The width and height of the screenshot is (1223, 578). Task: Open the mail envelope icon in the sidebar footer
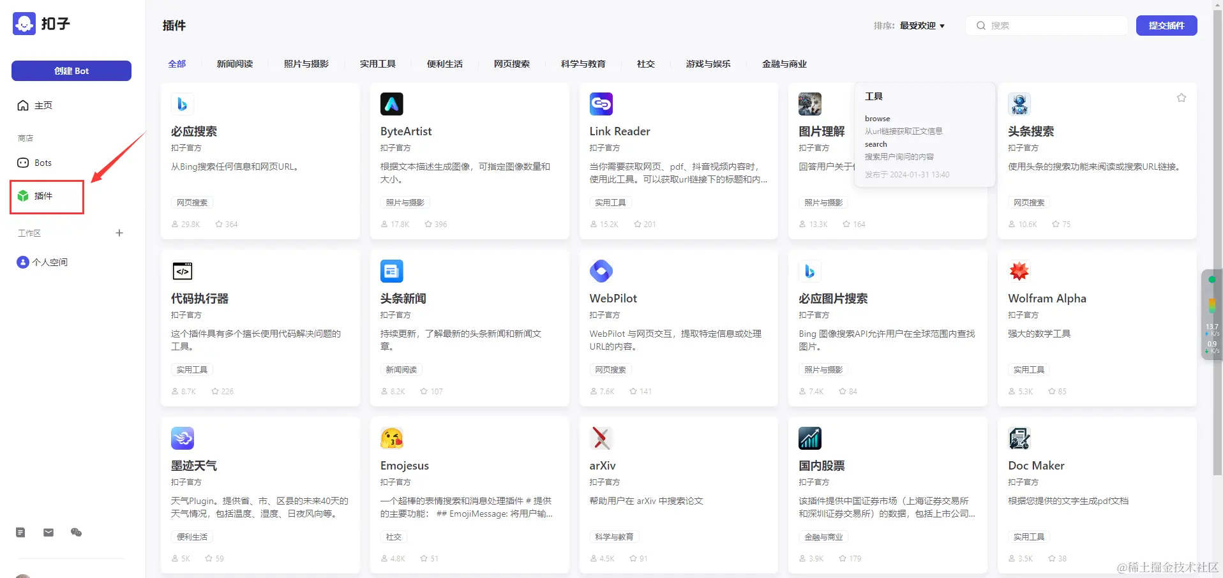pyautogui.click(x=49, y=532)
